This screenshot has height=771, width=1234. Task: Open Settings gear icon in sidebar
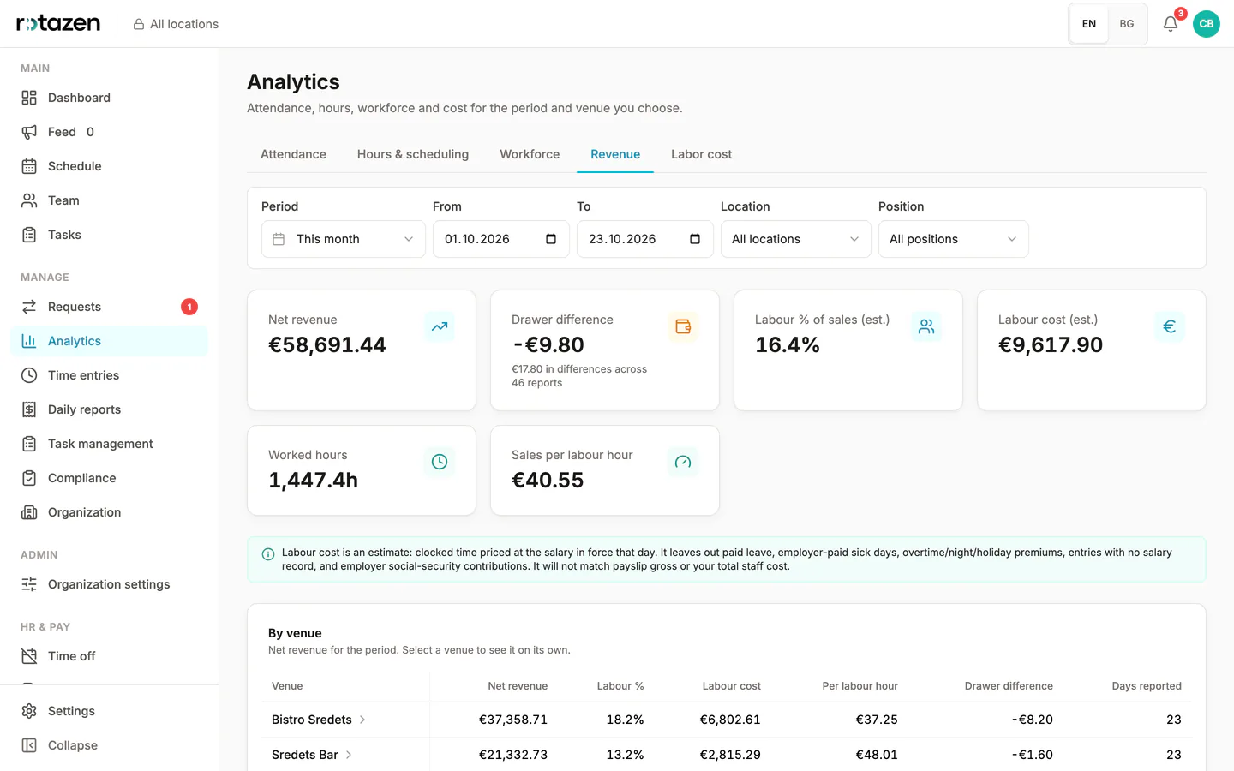point(29,711)
